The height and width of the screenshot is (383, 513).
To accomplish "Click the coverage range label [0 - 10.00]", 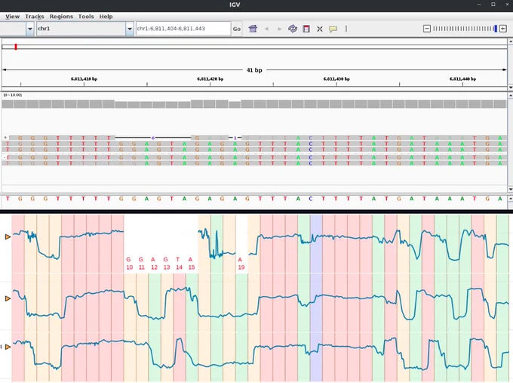I will click(x=13, y=95).
